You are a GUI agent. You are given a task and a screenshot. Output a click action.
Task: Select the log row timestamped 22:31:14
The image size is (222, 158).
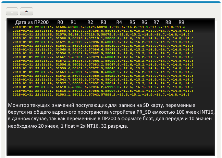[99, 27]
